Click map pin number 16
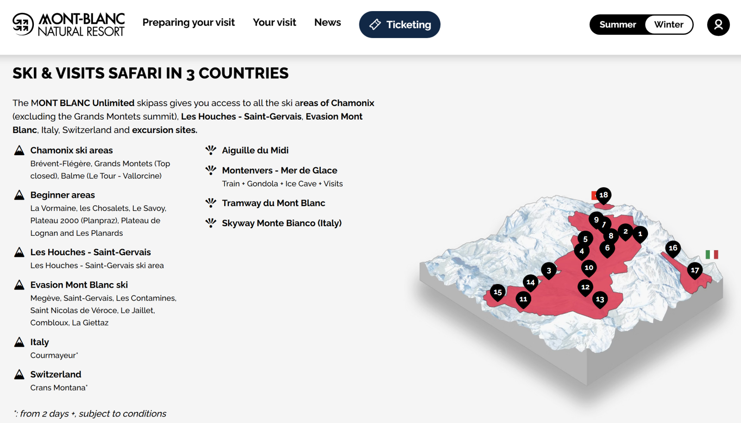This screenshot has width=741, height=423. 672,248
